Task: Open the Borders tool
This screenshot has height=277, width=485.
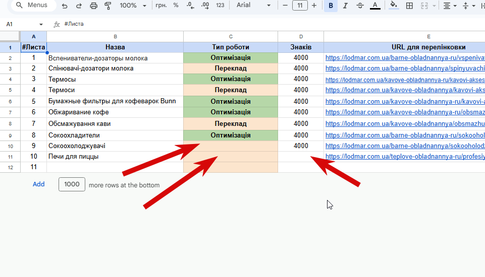Action: coord(409,6)
